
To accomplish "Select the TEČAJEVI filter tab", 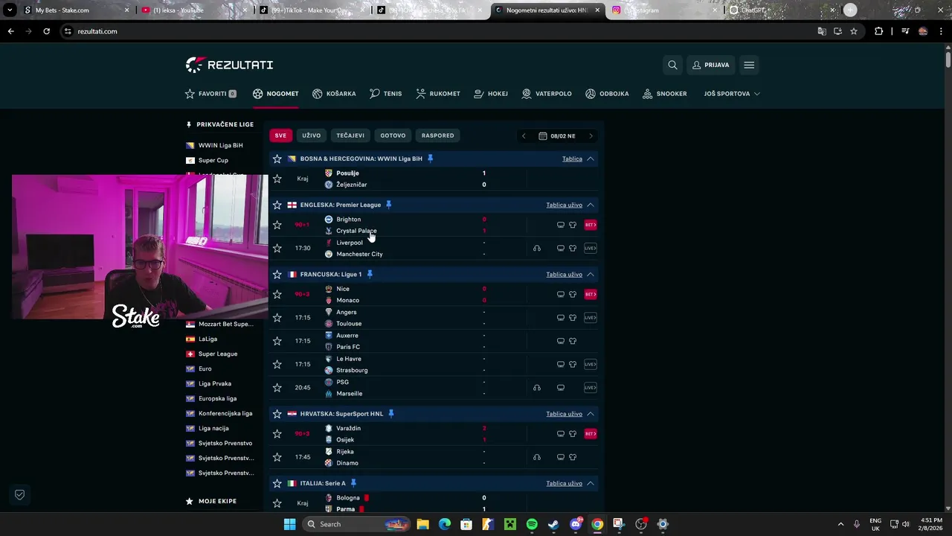I will point(350,135).
